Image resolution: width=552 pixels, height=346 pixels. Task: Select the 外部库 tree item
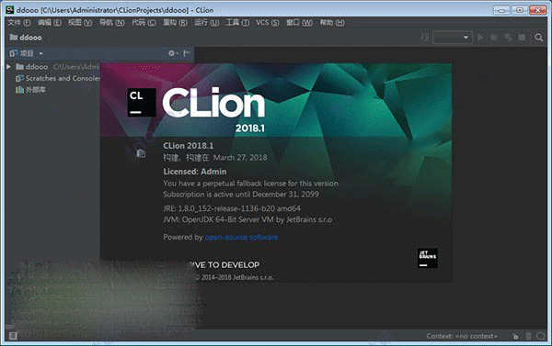coord(30,90)
